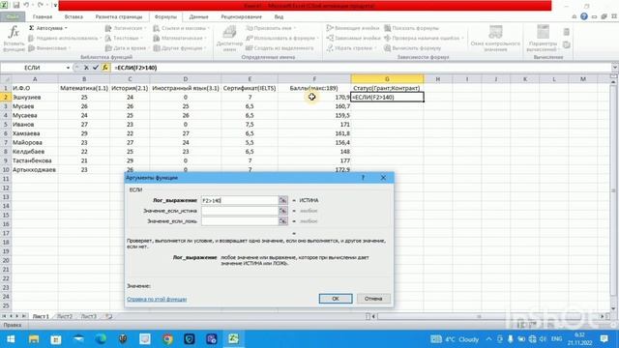
Task: Click Redo icon in quick access toolbar
Action: [x=41, y=5]
